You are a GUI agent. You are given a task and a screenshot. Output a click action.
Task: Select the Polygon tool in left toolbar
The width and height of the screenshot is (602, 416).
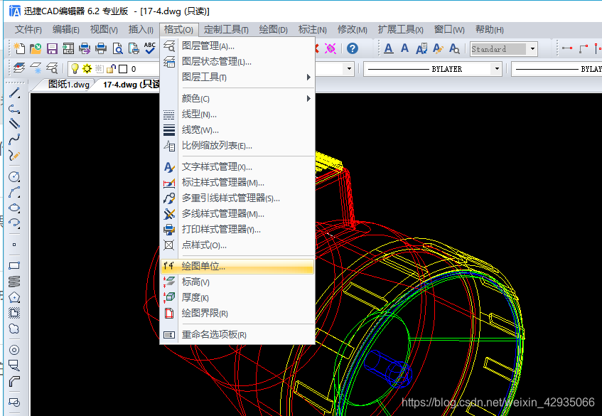(x=14, y=297)
